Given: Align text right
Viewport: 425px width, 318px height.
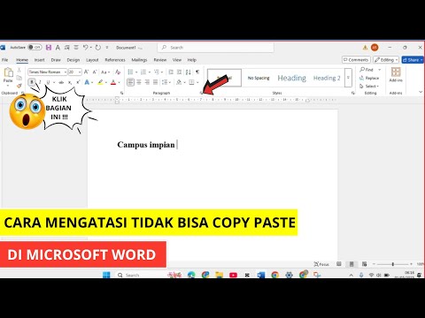Looking at the screenshot, I should coord(147,82).
